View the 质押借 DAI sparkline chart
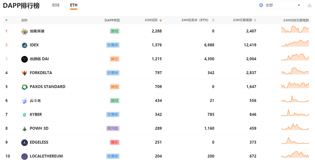The height and width of the screenshot is (166, 315). point(295,57)
